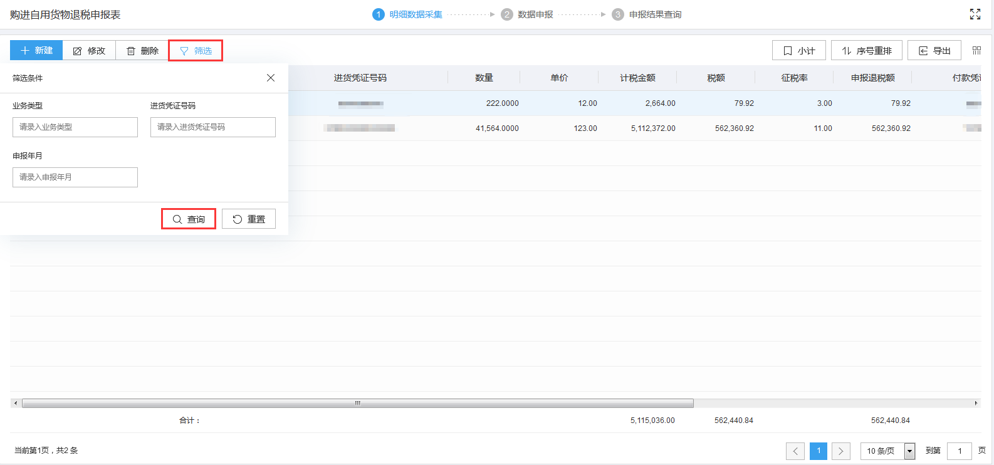Click the 序号重排 reorder button
Image resolution: width=994 pixels, height=465 pixels.
click(866, 51)
